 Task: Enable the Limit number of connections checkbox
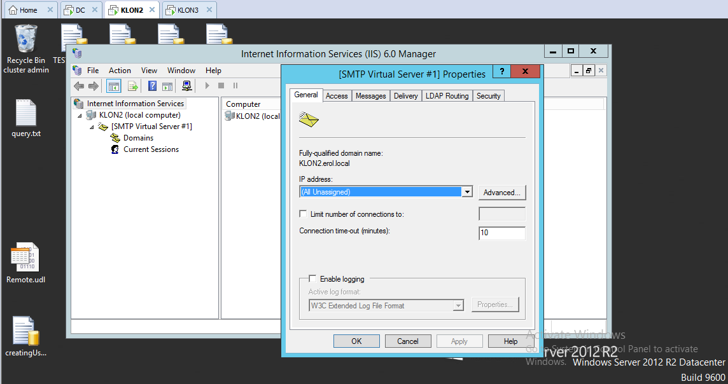(x=304, y=214)
